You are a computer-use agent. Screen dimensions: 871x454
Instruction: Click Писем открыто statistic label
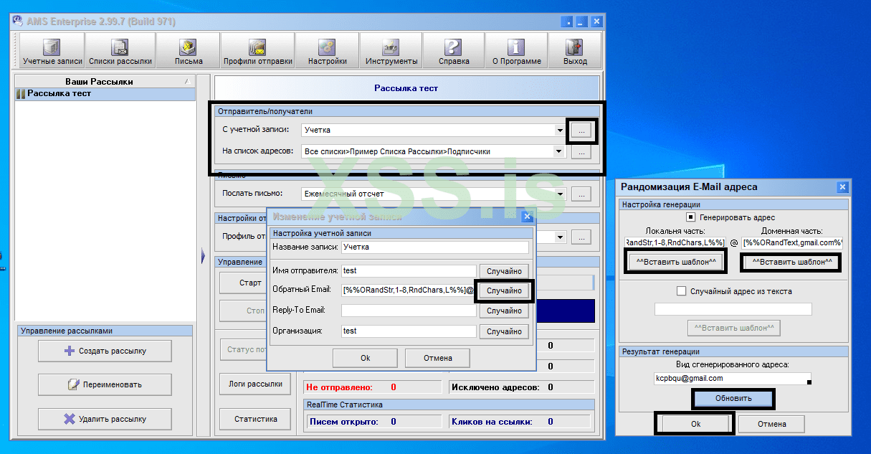(343, 422)
